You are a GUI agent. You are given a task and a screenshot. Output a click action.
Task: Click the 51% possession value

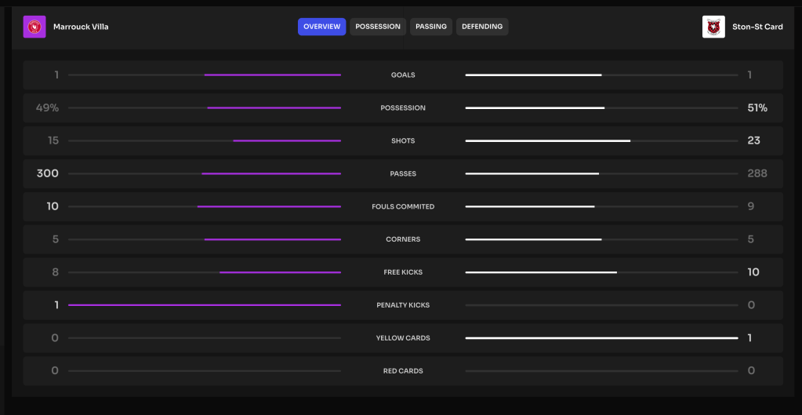coord(757,108)
